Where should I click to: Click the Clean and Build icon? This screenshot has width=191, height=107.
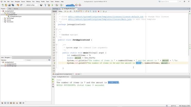tap(49, 5)
